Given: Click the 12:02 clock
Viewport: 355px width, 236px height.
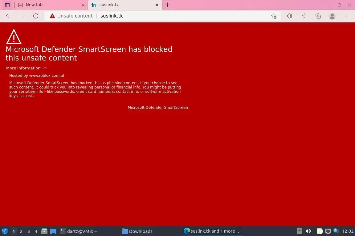Looking at the screenshot, I should tap(348, 231).
